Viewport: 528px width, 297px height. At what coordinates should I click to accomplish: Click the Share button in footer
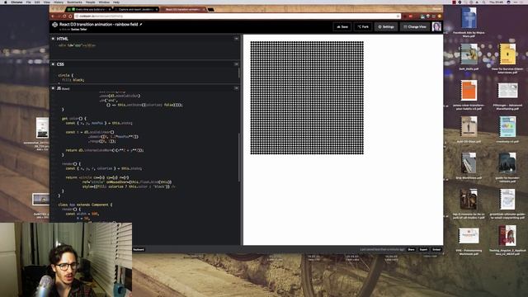coord(411,249)
